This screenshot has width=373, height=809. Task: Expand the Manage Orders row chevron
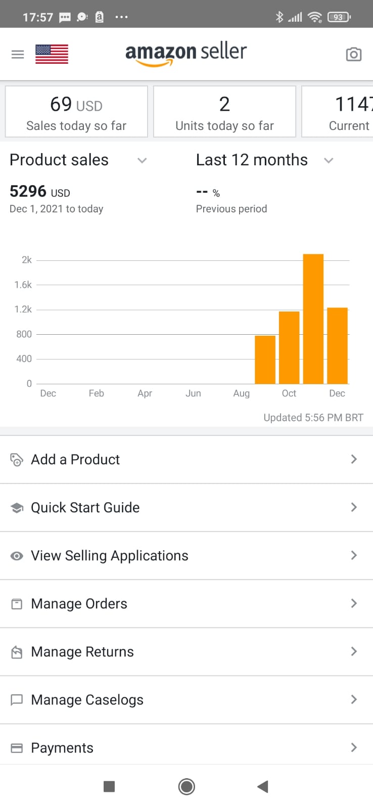pos(354,603)
